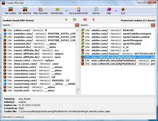Screen dimensions: 158x121
Task: Click the cookies list scrollbar thumb
Action: point(77,90)
